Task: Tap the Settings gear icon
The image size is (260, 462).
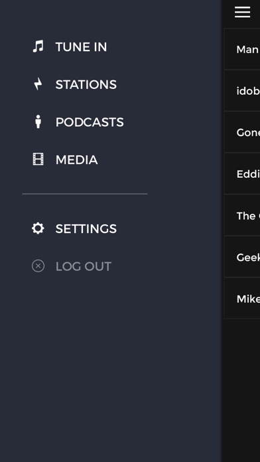Action: pos(38,228)
